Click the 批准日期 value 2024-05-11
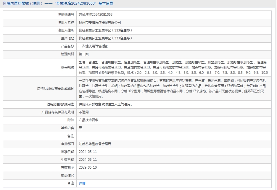Screen dimensions: 277x190 [88, 152]
